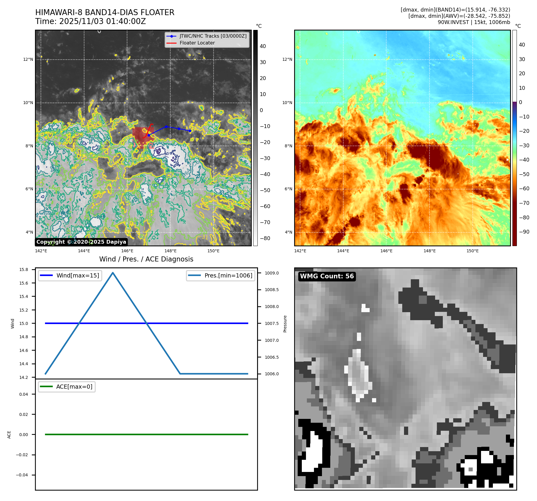Click the 90W.INVEST storm info text
Viewport: 537px width, 501px height.
click(474, 22)
